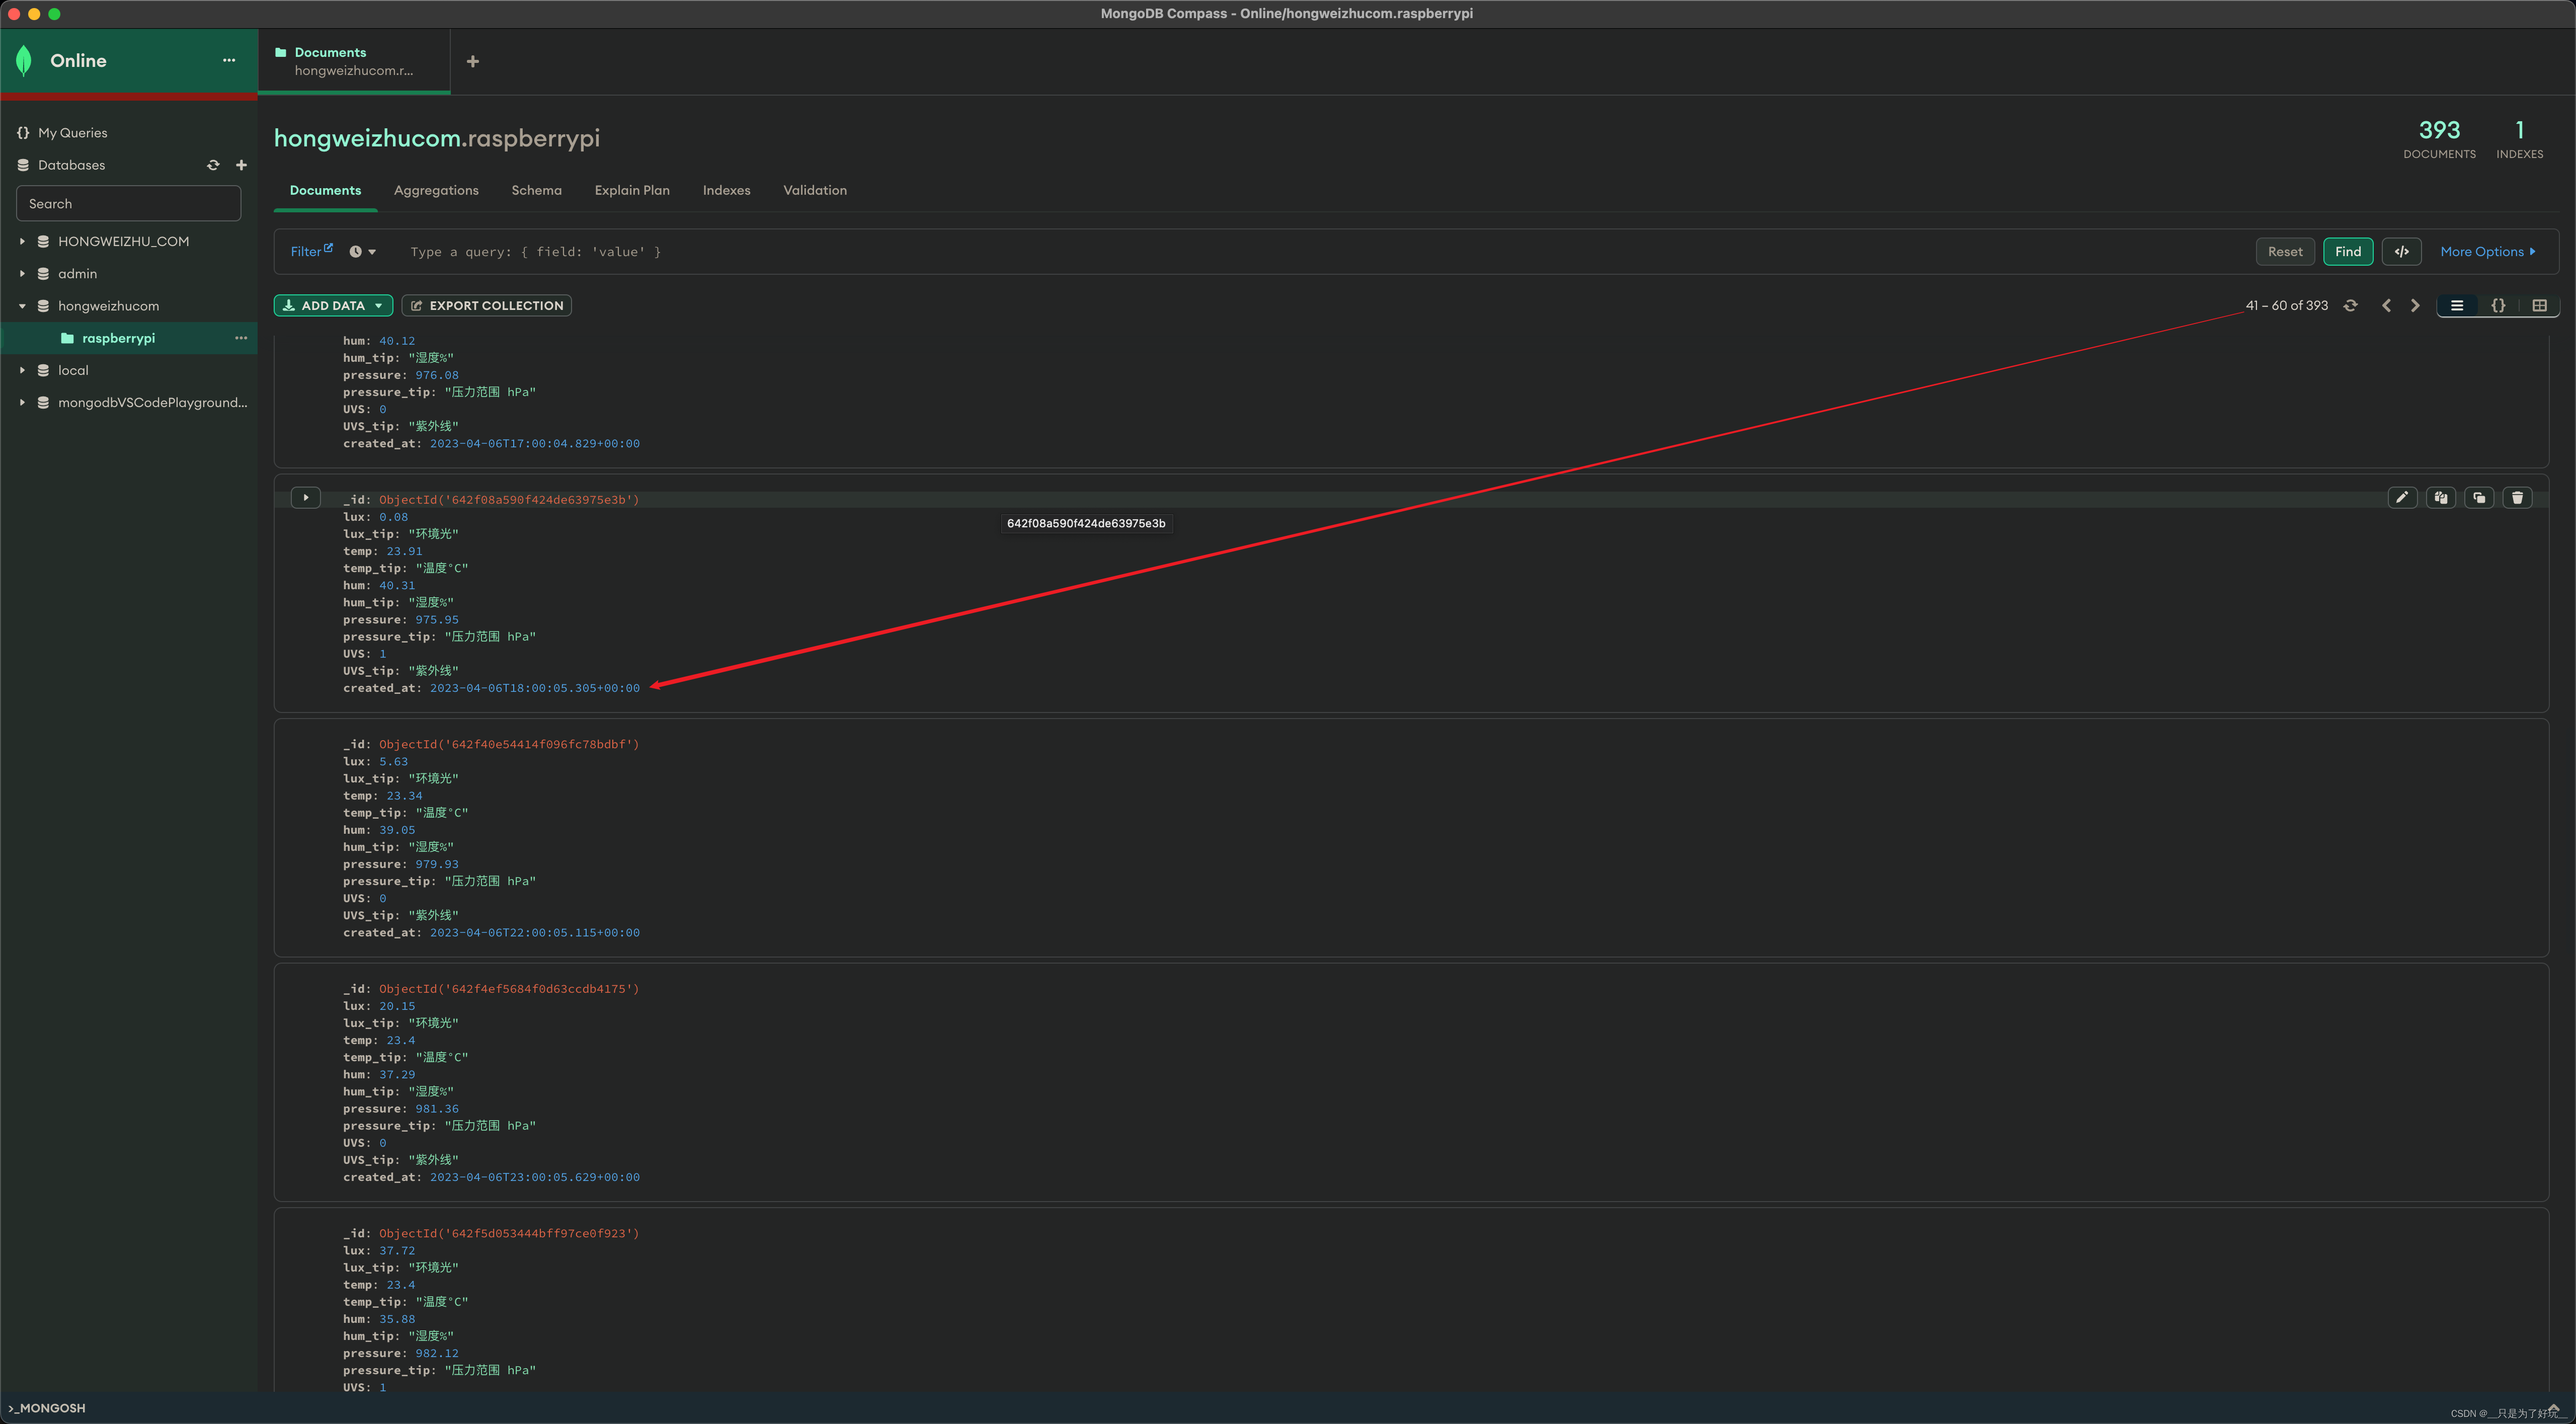Click ObjectId 642f5d053444bff97ce0f923

[509, 1233]
